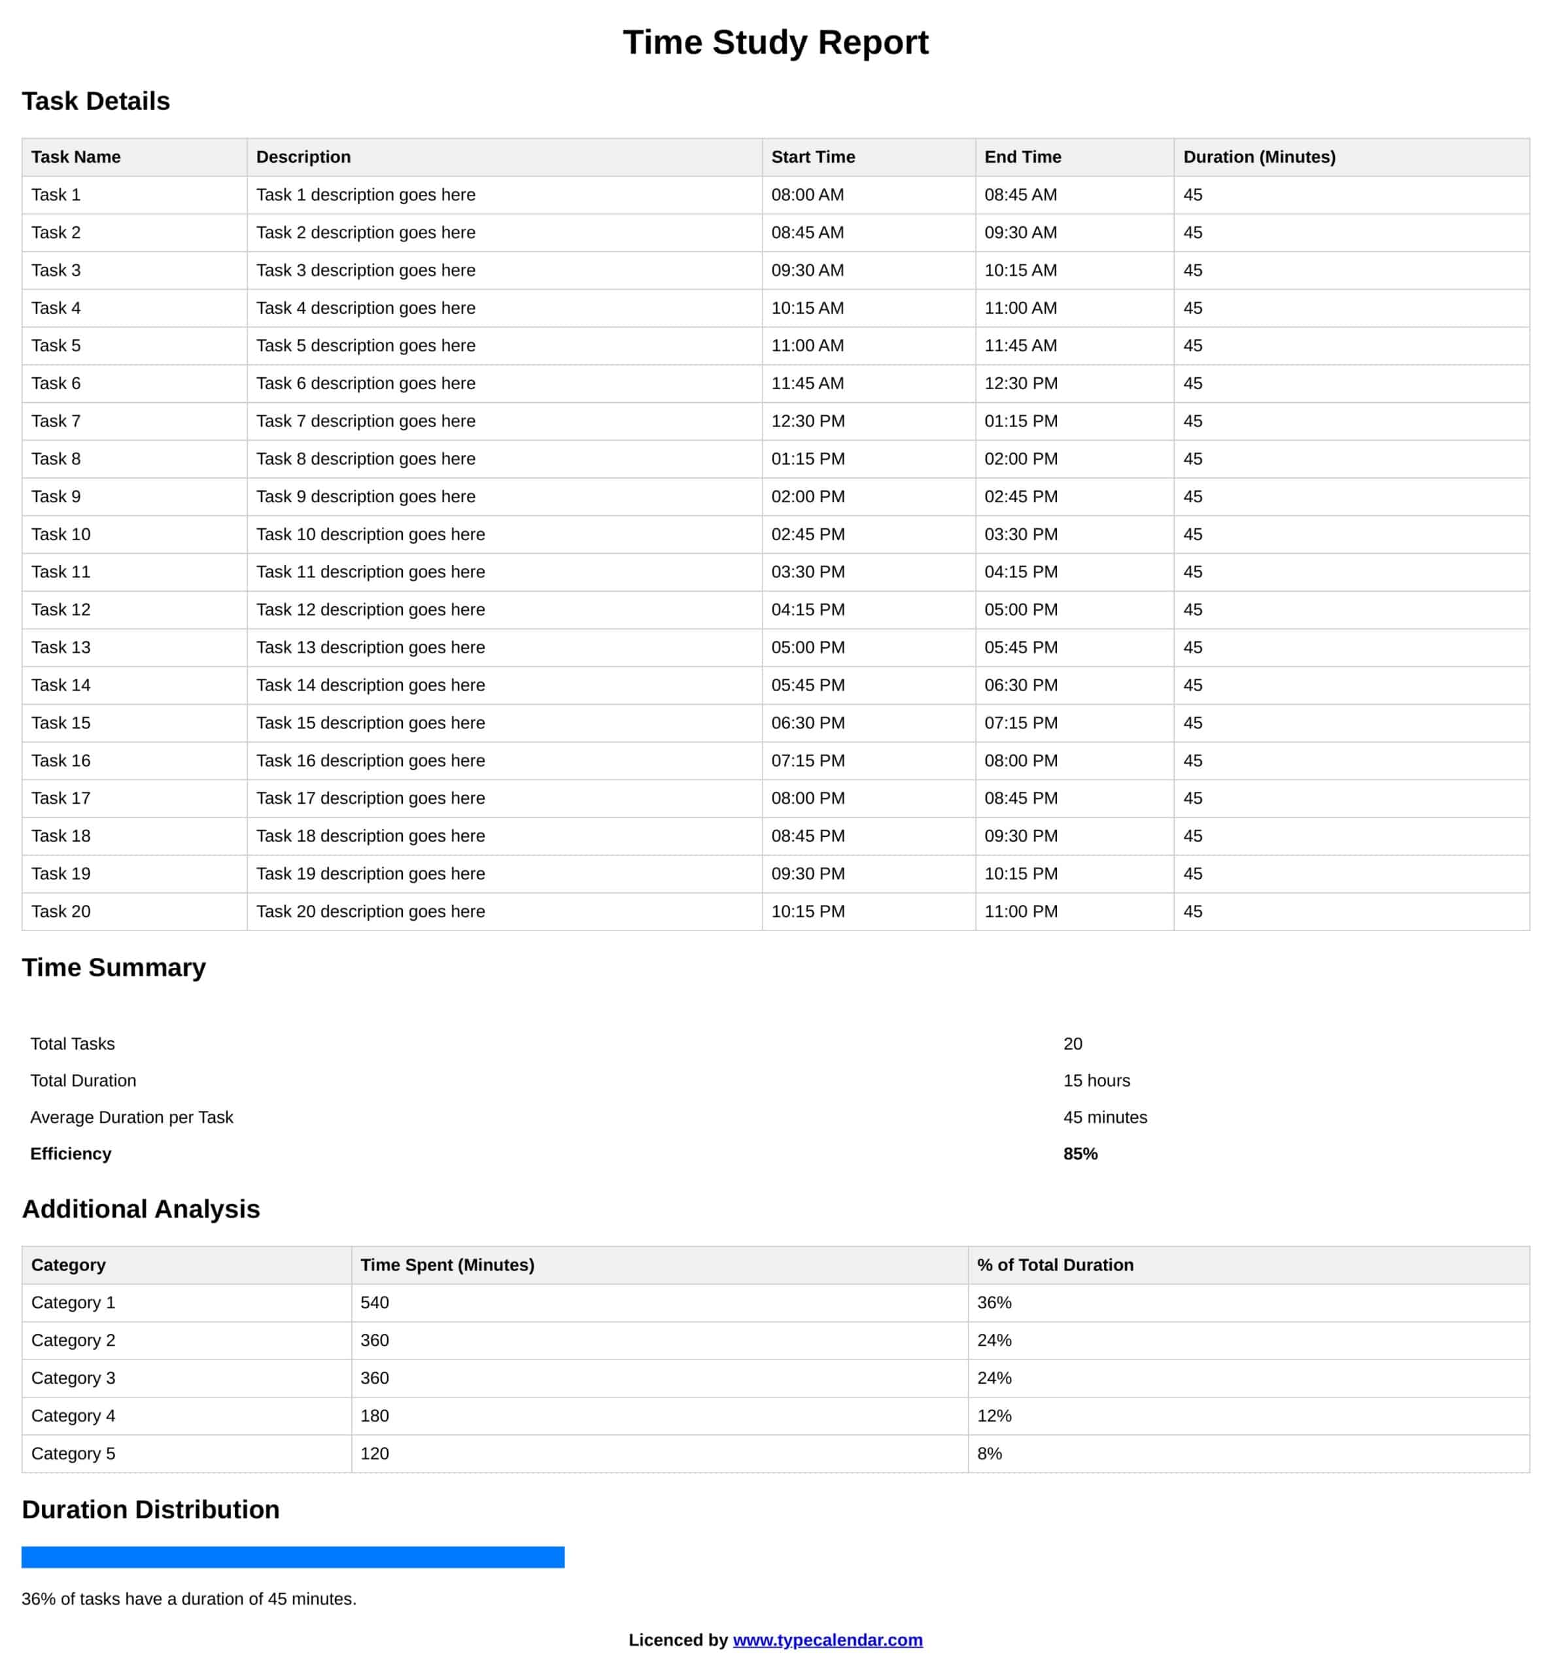This screenshot has height=1674, width=1552.
Task: Click the Start Time column header
Action: [812, 157]
